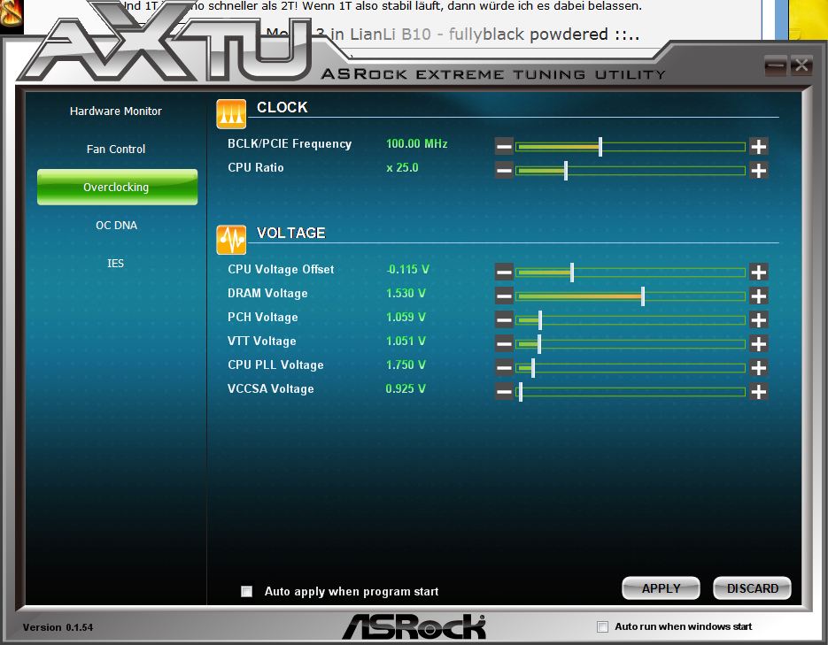
Task: Click the BCLK/PCIE Frequency label
Action: coord(290,144)
